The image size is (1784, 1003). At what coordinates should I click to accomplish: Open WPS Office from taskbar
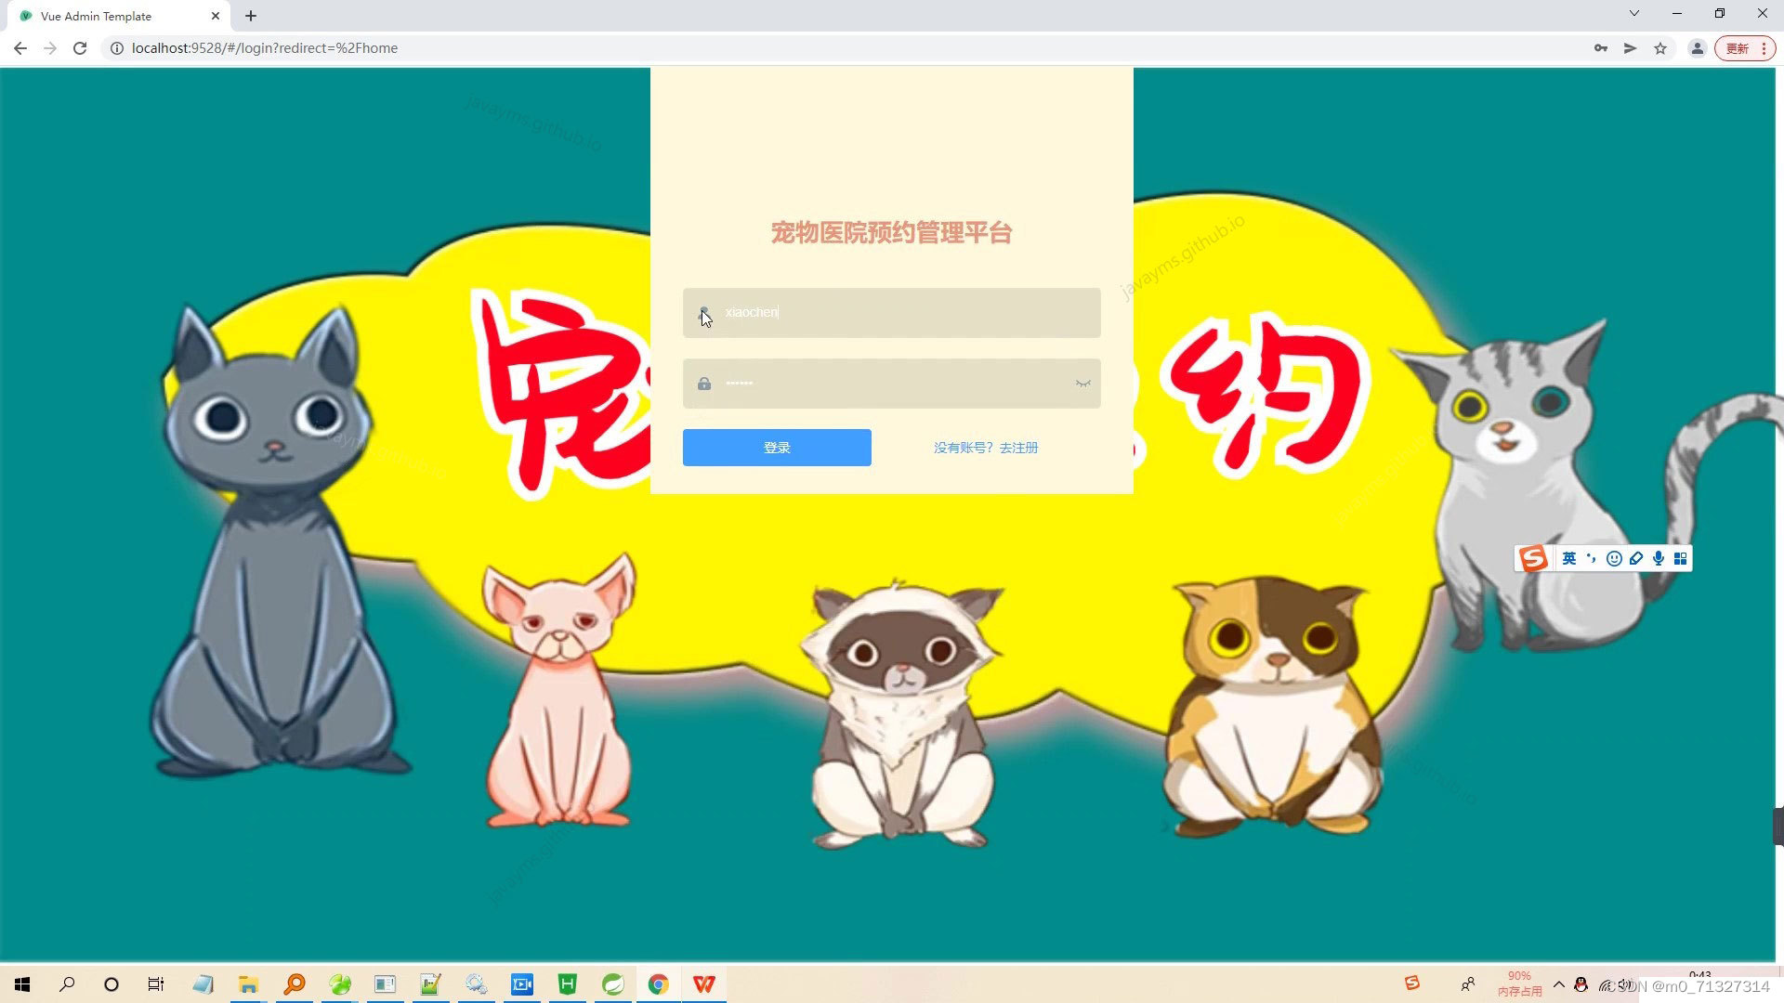tap(703, 984)
